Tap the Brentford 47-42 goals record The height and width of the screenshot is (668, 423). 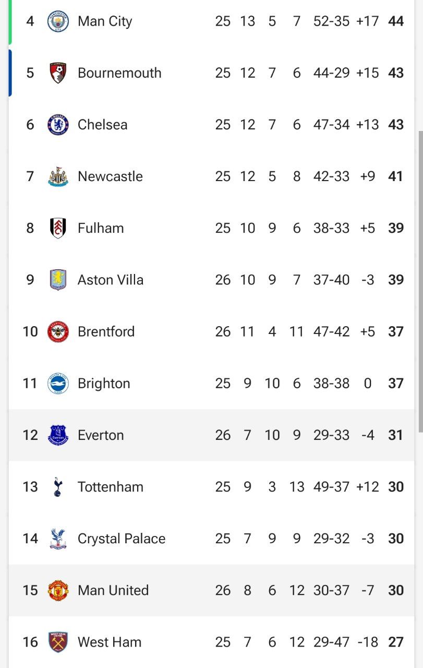[331, 331]
